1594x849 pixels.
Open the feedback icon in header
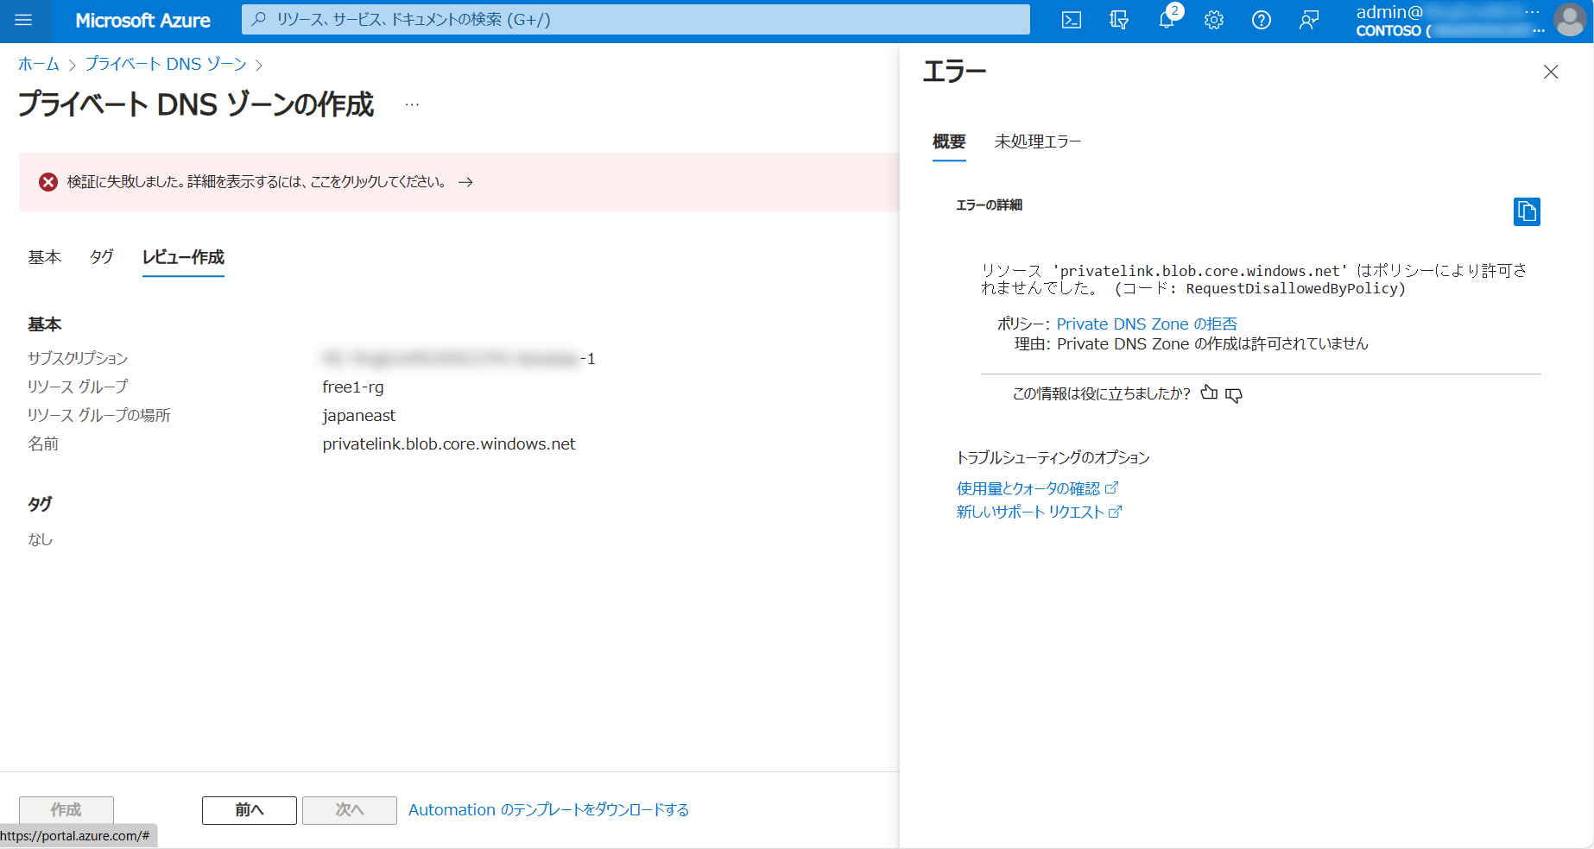1309,20
